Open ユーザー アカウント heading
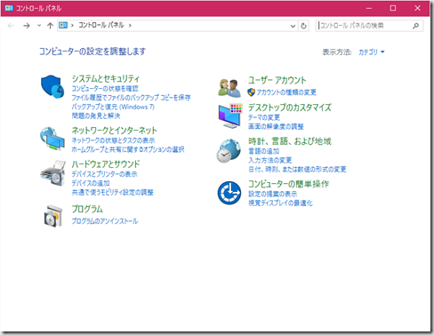 tap(277, 80)
